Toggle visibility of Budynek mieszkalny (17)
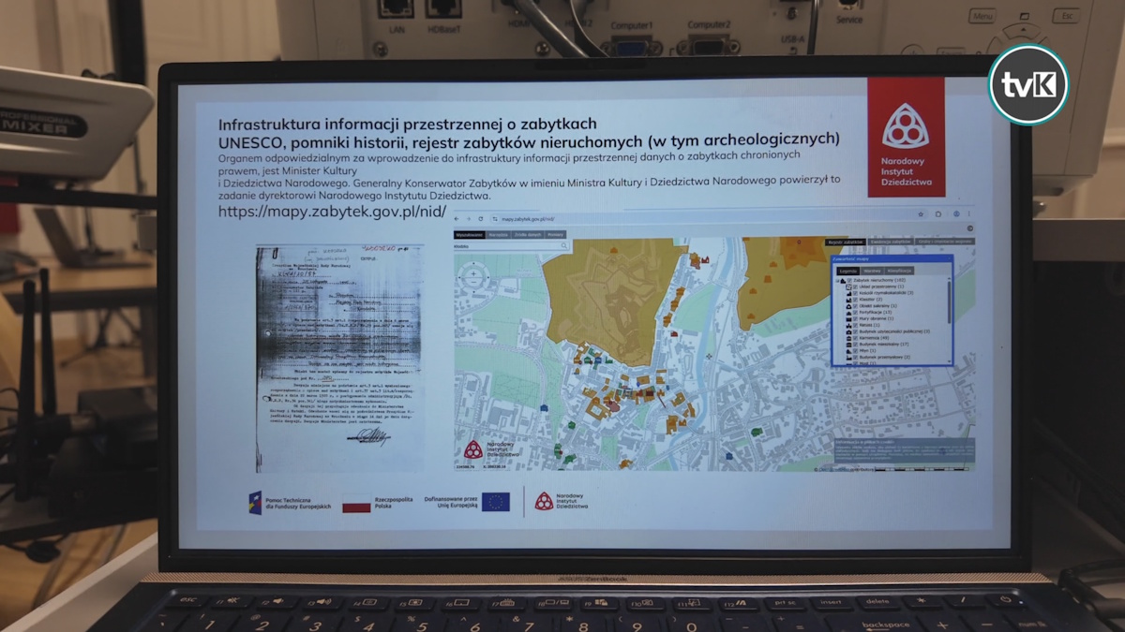The image size is (1125, 632). [x=856, y=345]
